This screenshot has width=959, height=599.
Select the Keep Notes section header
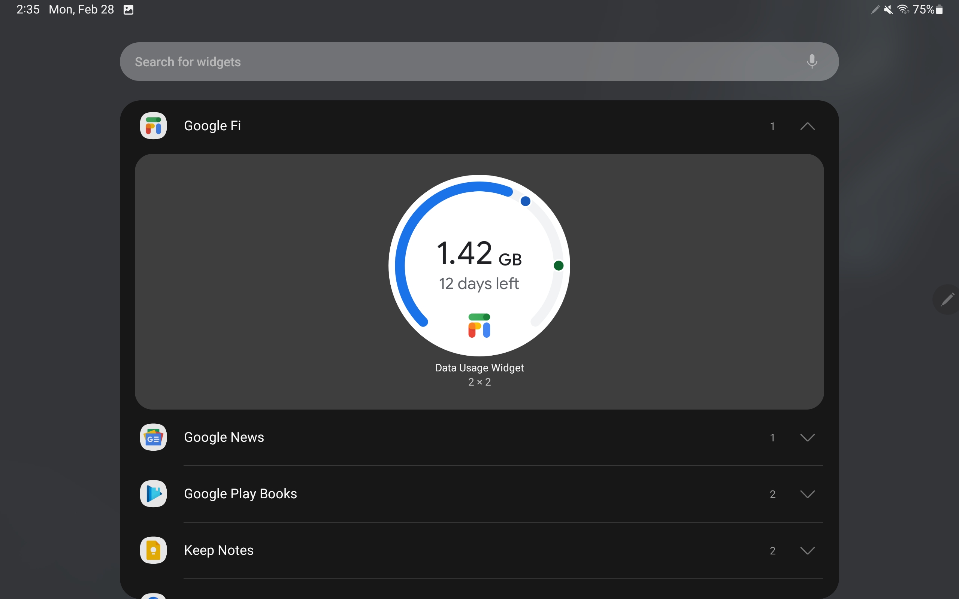click(x=218, y=550)
